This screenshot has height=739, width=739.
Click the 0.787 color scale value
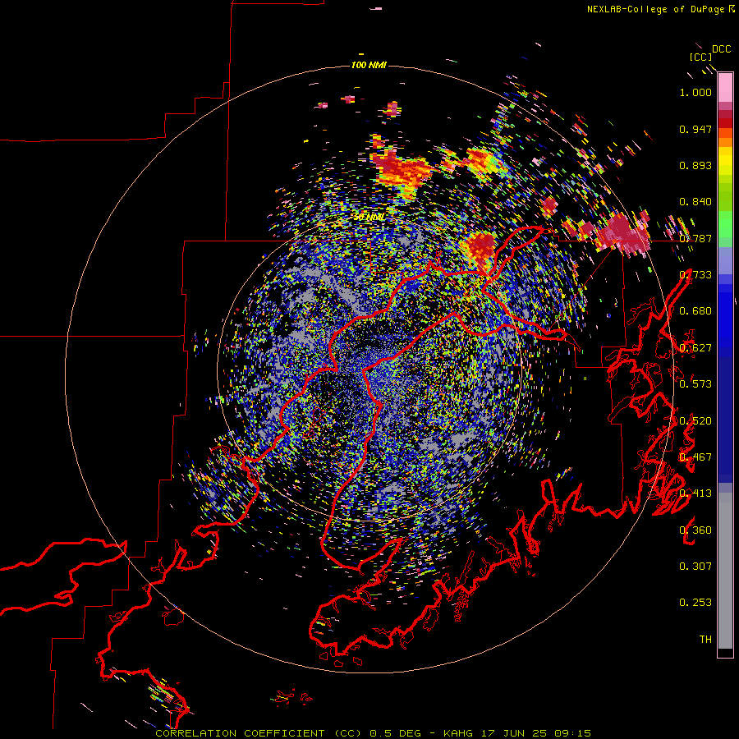click(695, 238)
